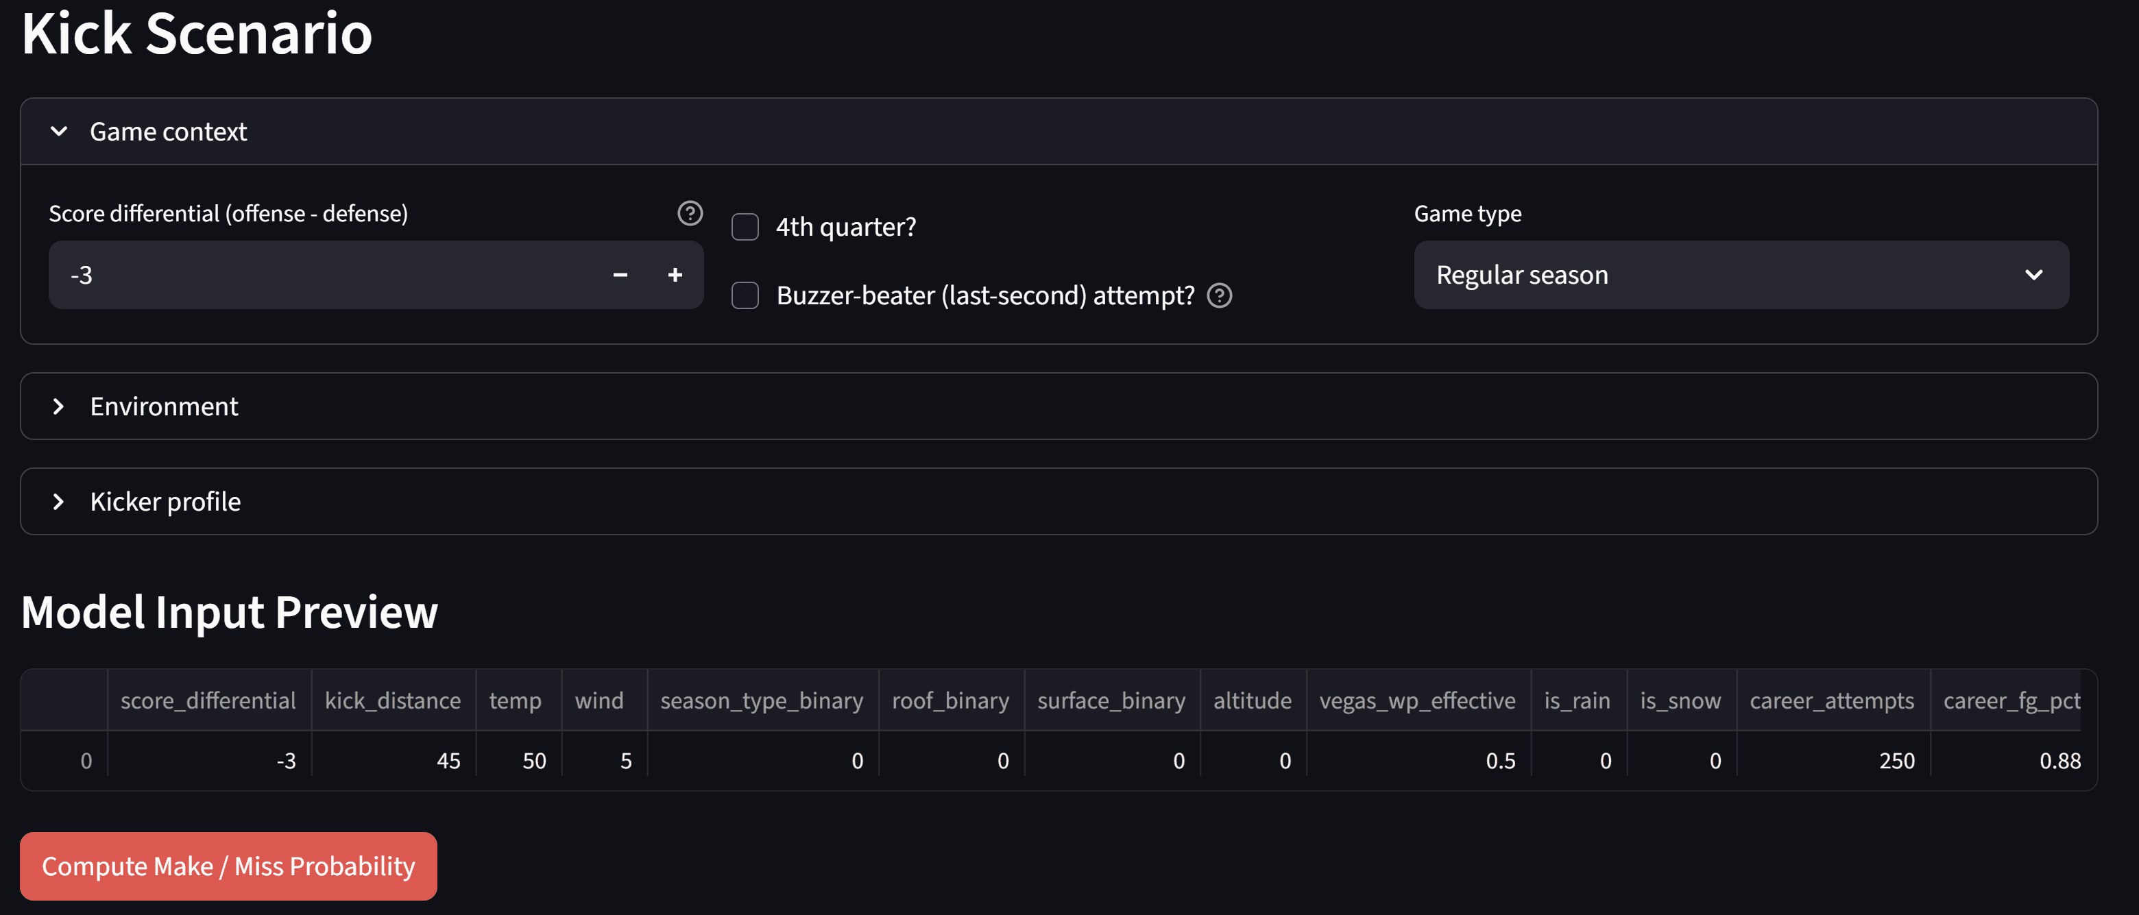The image size is (2139, 915).
Task: Click Compute Make / Miss Probability button
Action: [228, 866]
